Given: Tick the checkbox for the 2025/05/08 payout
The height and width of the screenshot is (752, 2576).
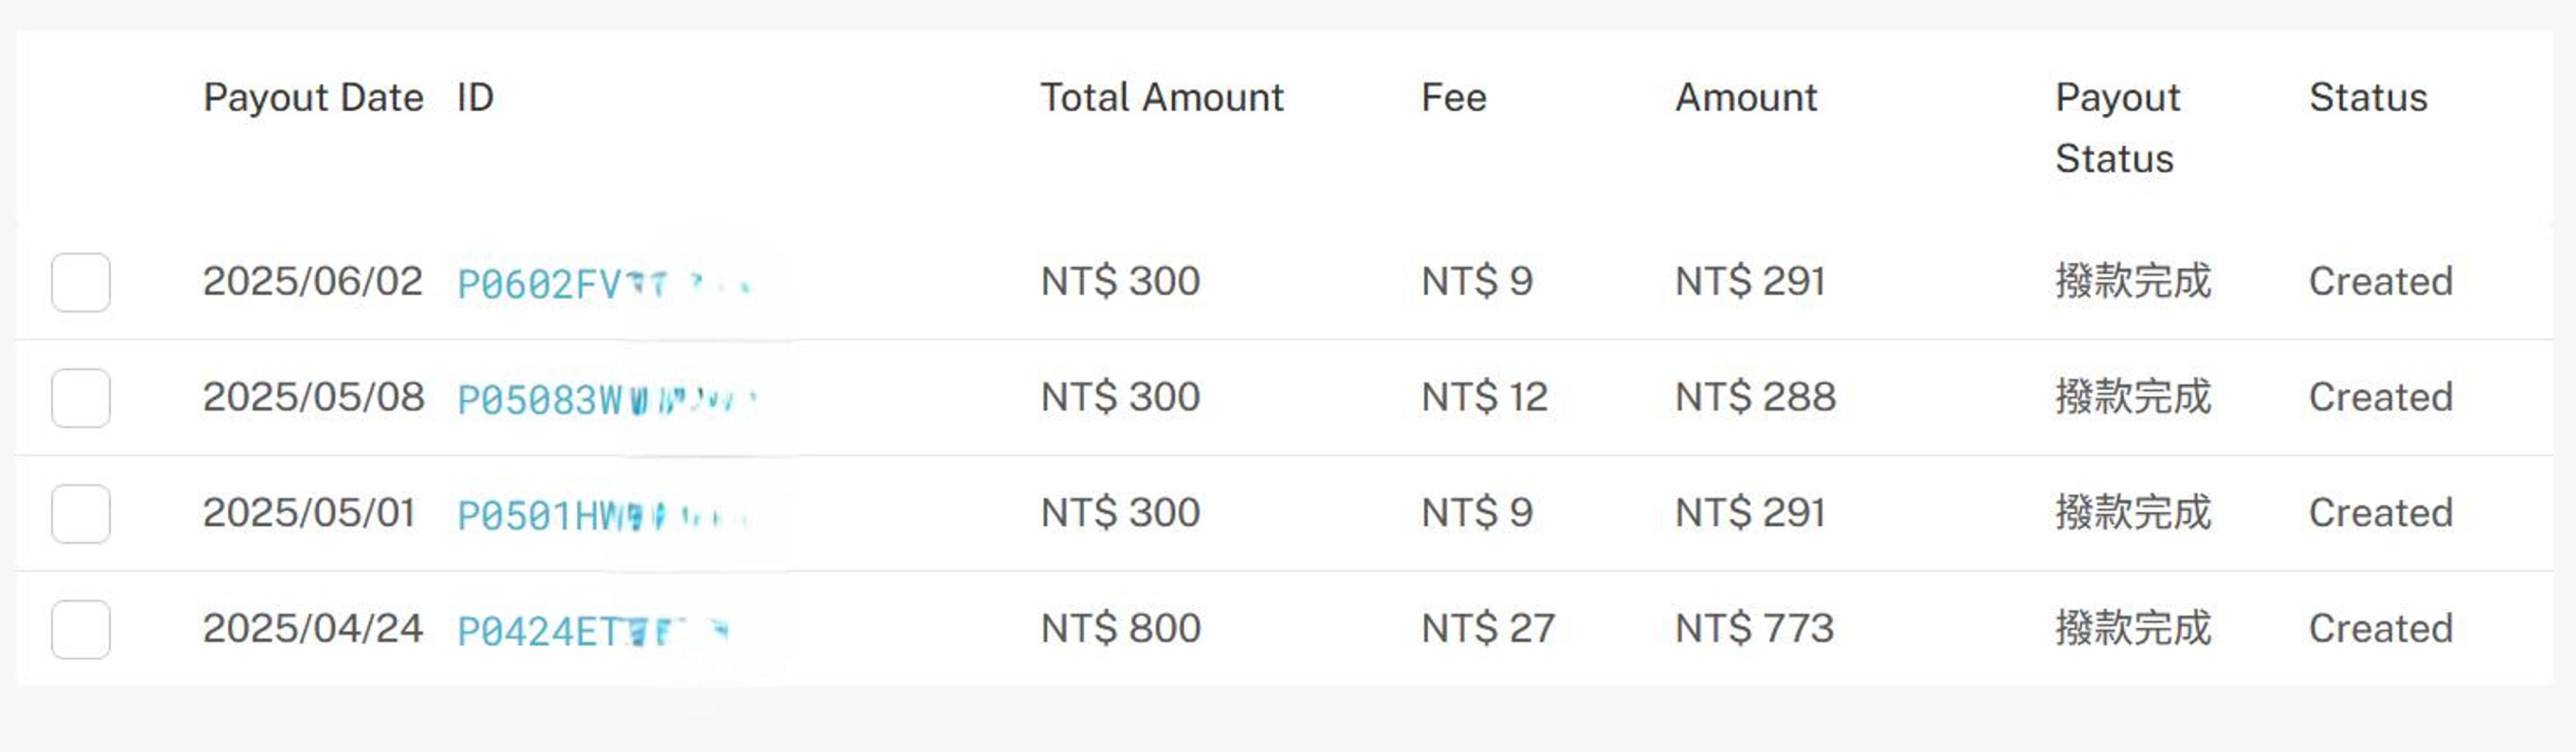Looking at the screenshot, I should point(81,398).
